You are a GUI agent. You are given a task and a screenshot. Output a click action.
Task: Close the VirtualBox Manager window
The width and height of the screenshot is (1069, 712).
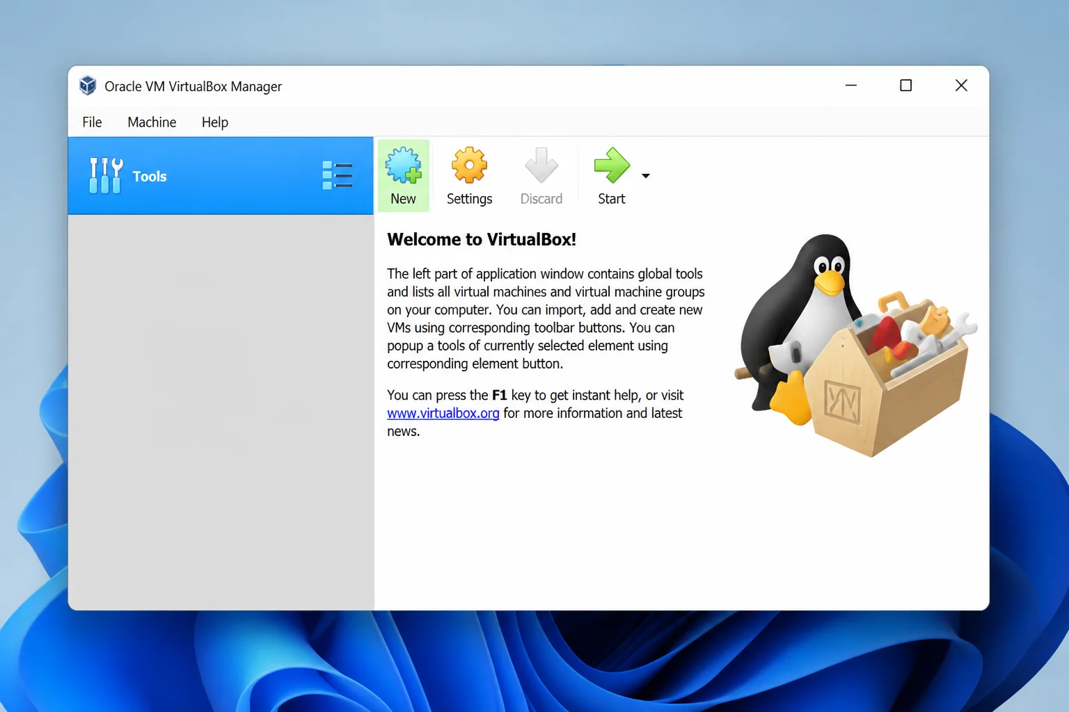click(x=961, y=86)
